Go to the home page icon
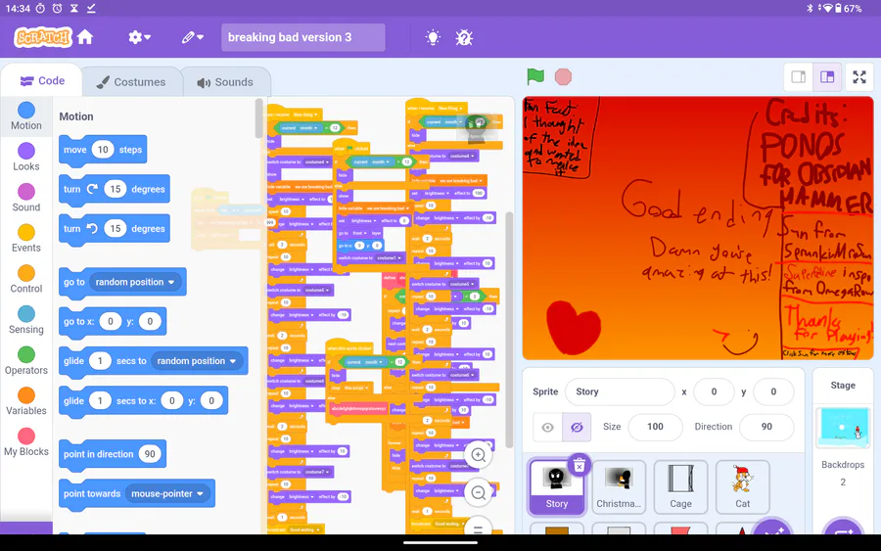 (x=85, y=37)
